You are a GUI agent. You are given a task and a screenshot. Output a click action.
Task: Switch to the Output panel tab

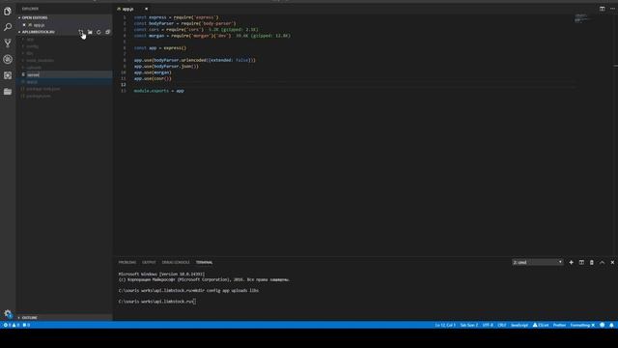click(x=149, y=262)
